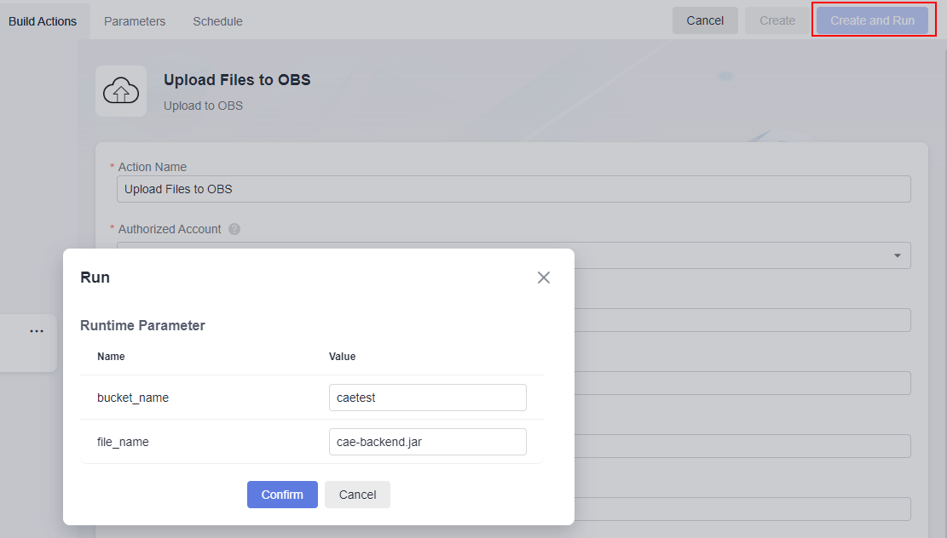Image resolution: width=947 pixels, height=538 pixels.
Task: Select the bucket_name parameter label
Action: point(133,398)
